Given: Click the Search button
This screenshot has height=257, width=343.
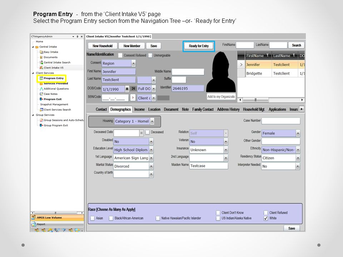Looking at the screenshot, I should click(297, 45).
